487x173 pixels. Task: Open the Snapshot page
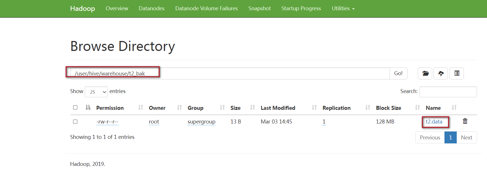click(x=259, y=9)
